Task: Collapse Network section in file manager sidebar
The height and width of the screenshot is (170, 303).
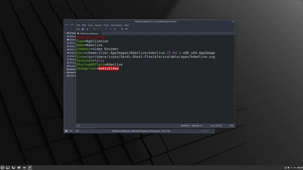Action: 65,72
